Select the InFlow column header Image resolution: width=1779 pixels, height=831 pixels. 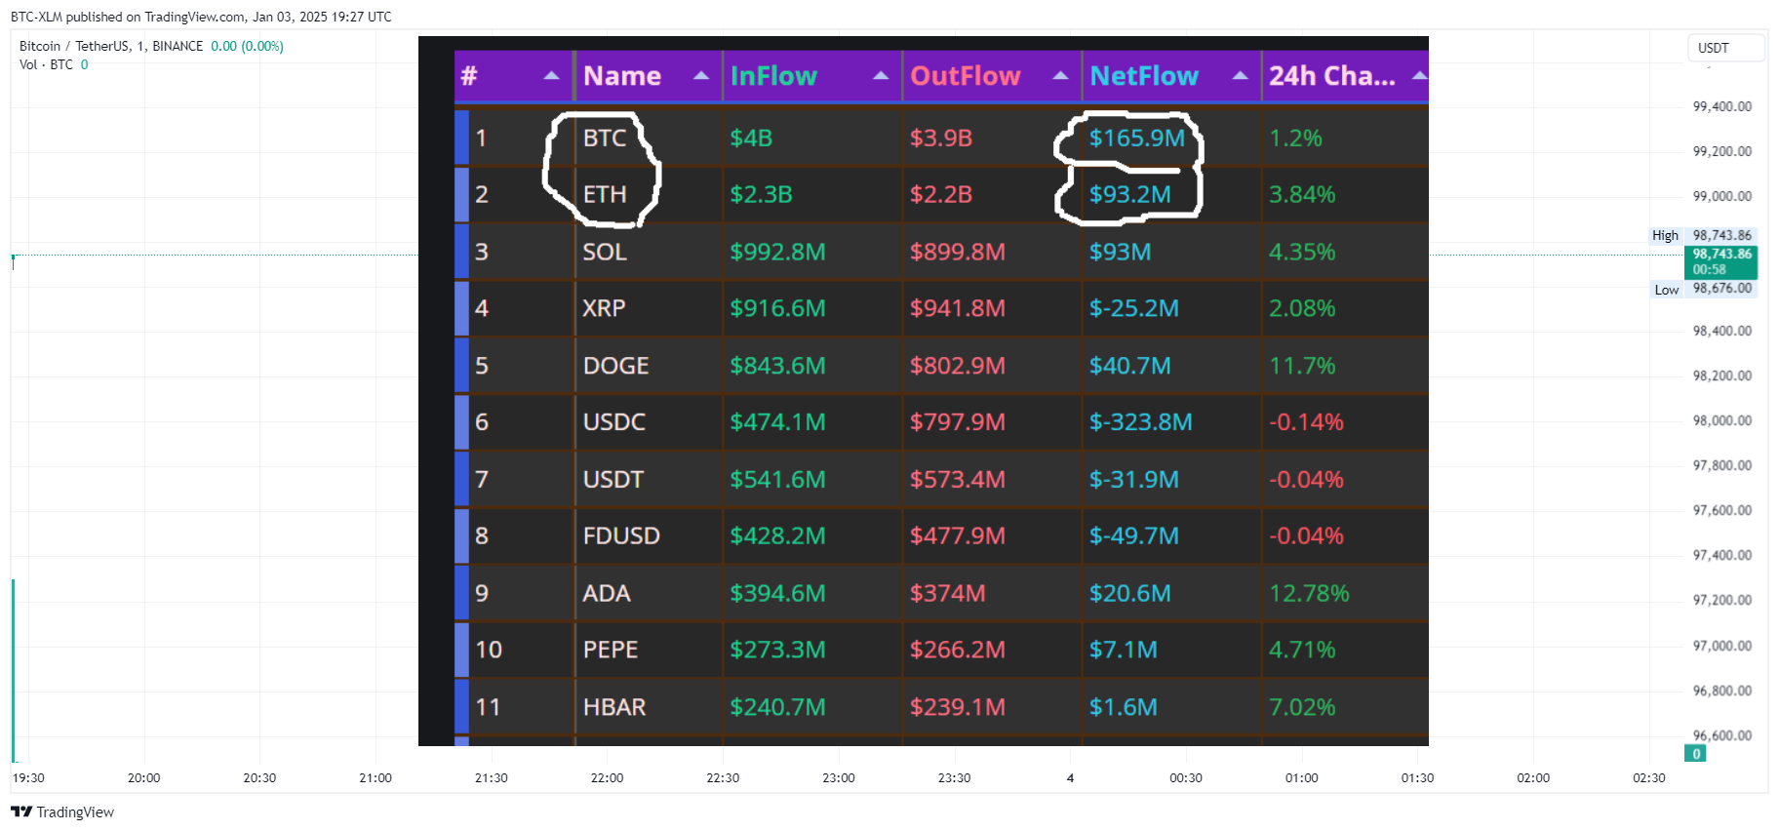point(773,76)
